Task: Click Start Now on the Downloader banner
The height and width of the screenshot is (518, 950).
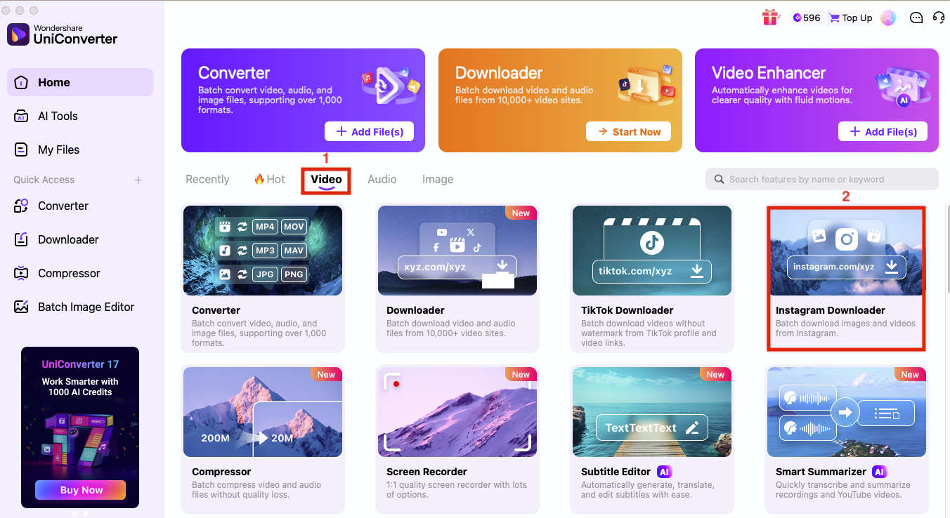Action: pyautogui.click(x=628, y=131)
